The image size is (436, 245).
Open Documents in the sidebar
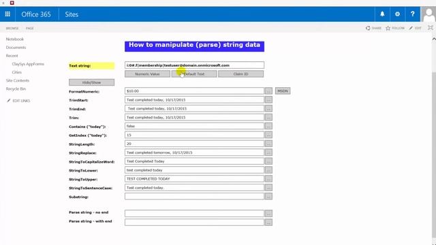pos(16,48)
